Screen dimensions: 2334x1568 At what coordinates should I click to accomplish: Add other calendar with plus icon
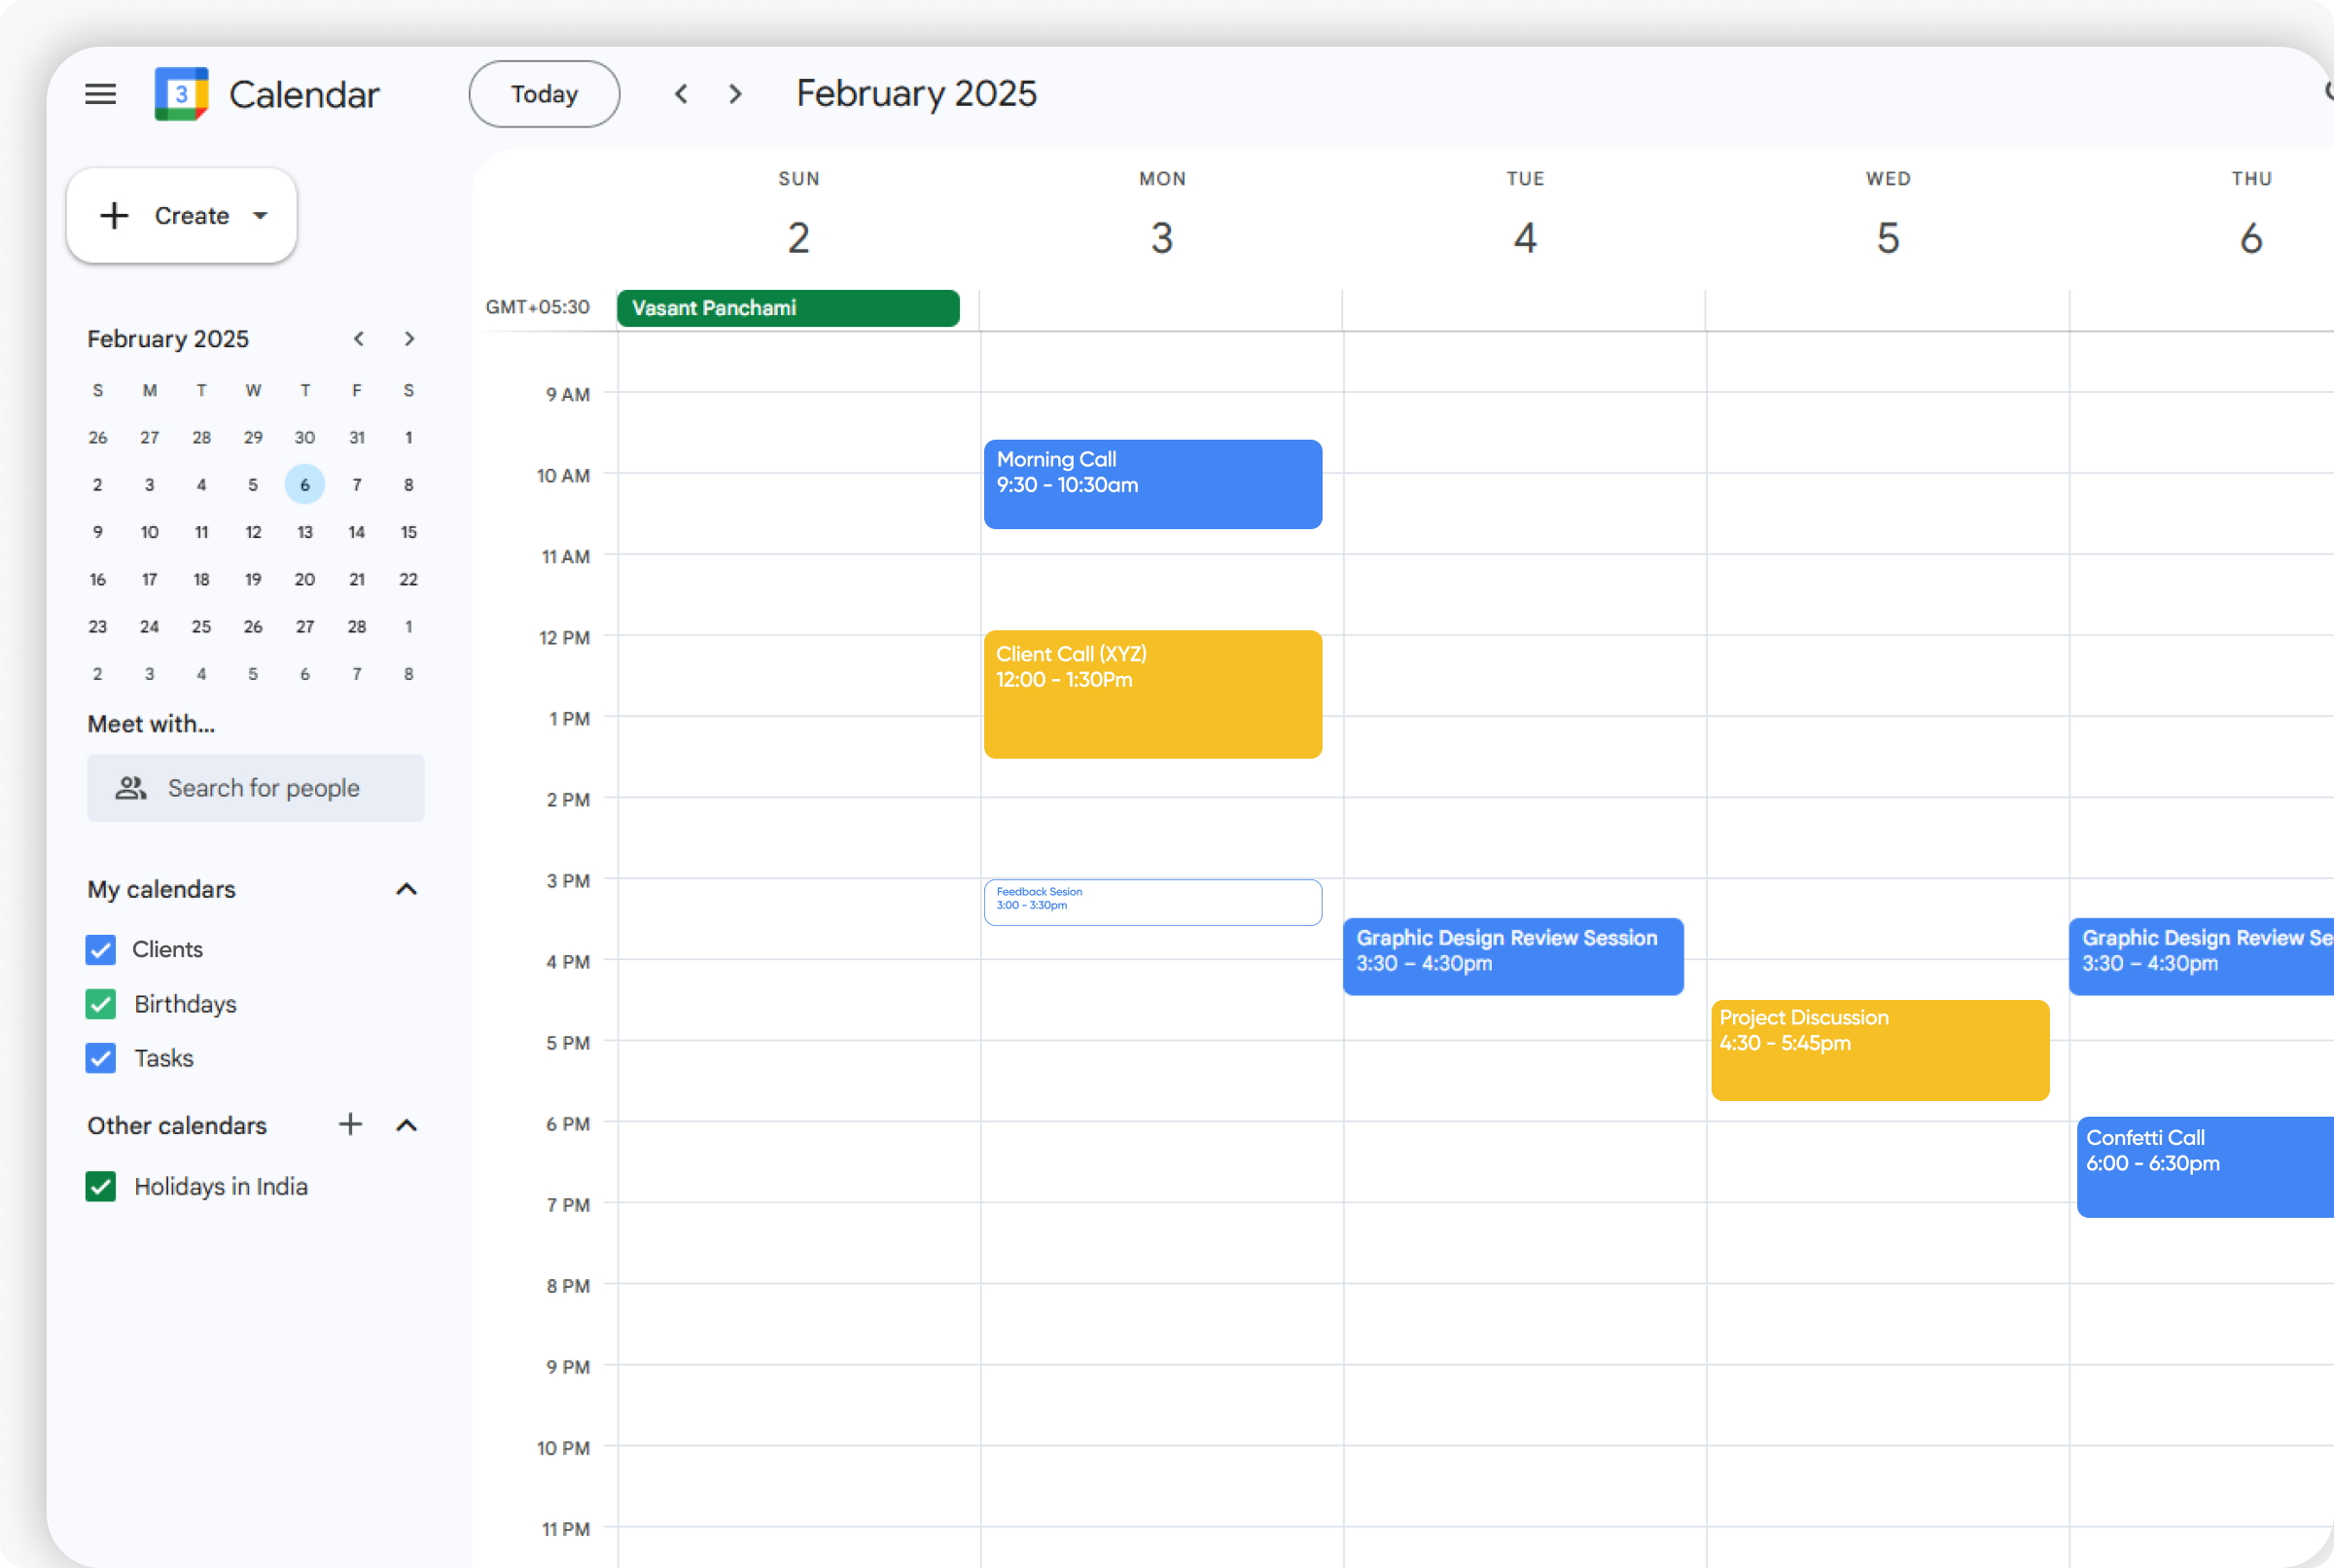tap(350, 1124)
